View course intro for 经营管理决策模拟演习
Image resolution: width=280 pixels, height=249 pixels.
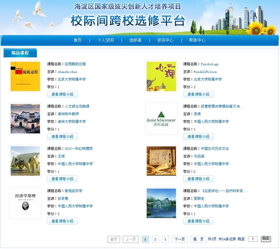coord(198,136)
